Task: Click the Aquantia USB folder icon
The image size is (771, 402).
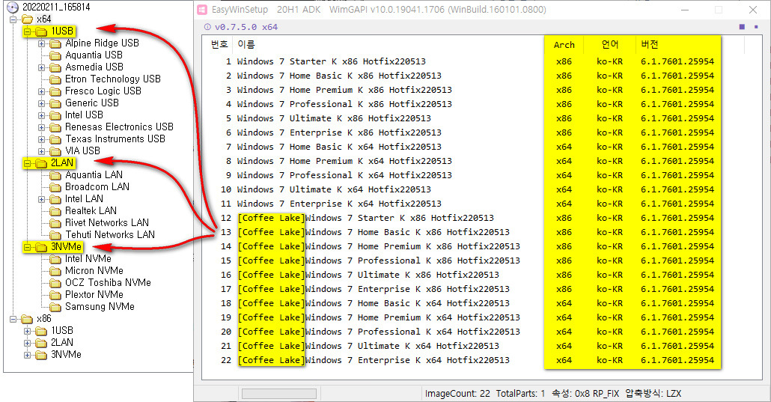Action: point(55,55)
